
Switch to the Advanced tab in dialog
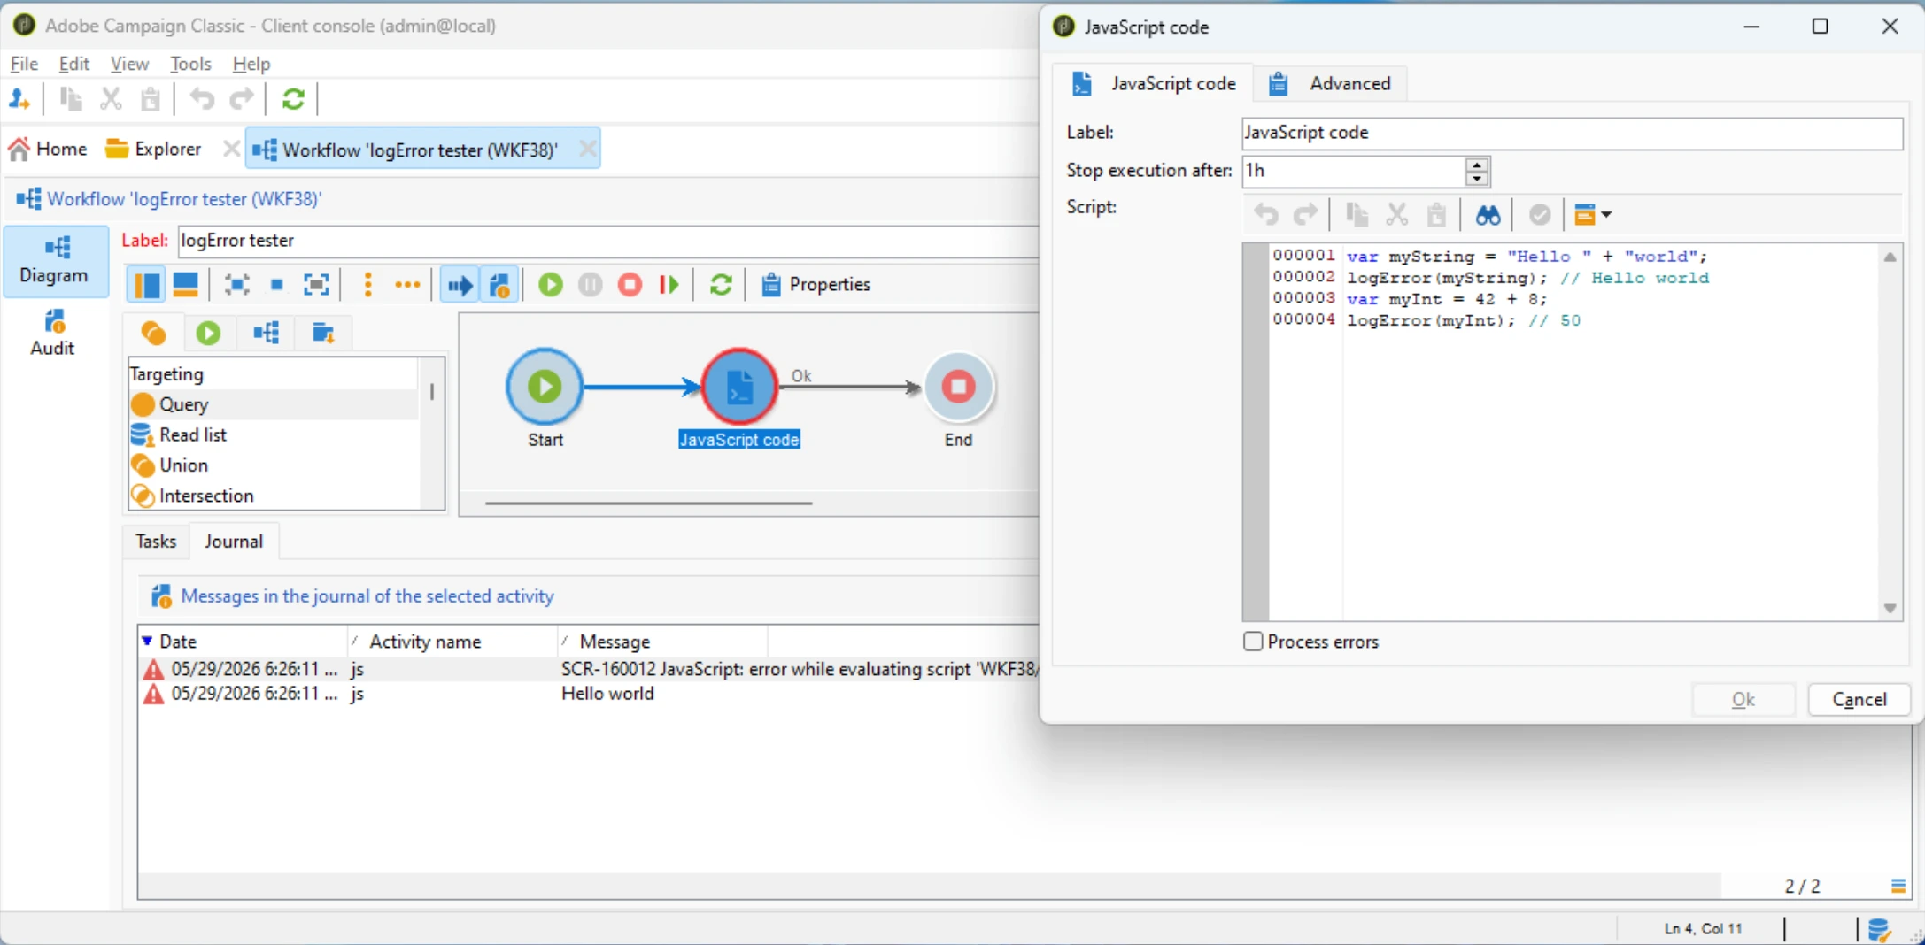point(1330,83)
